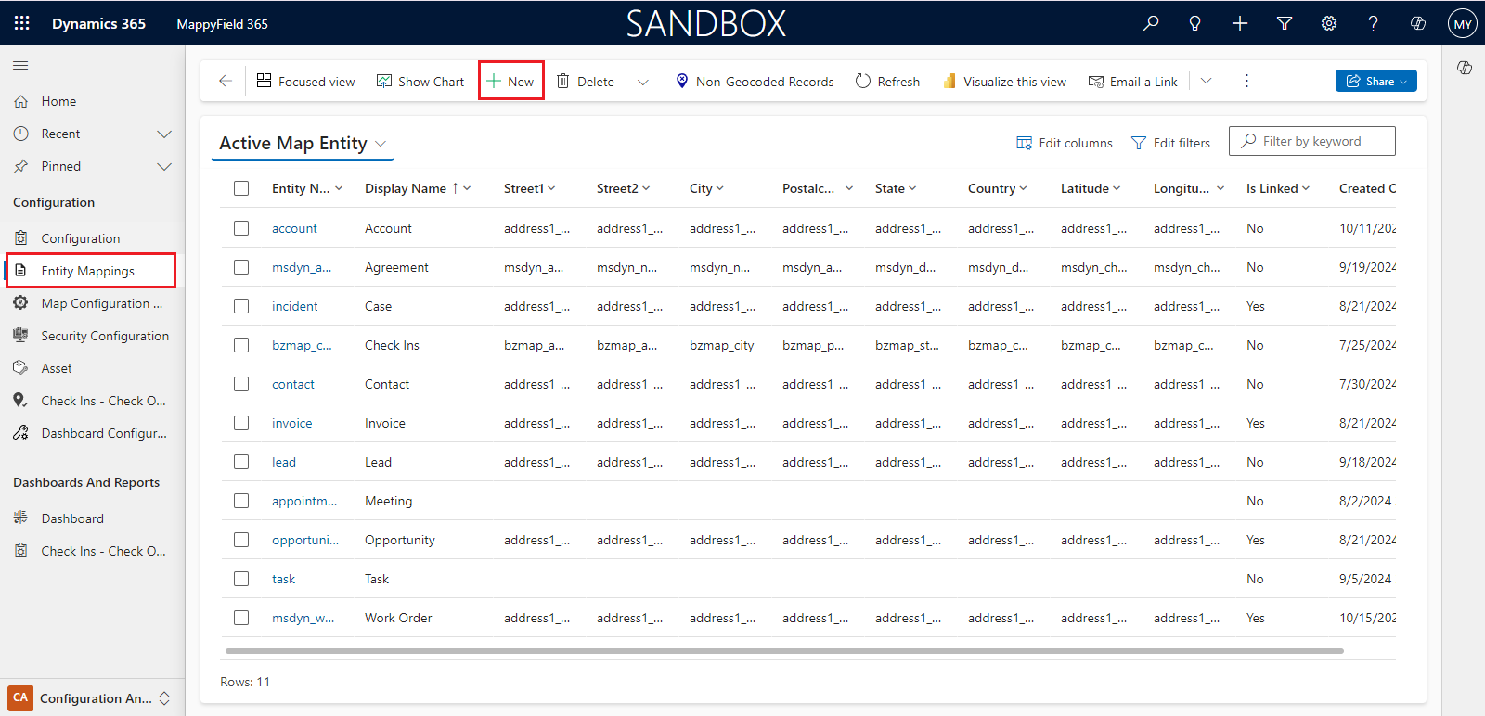Open the invoice entity link

click(x=291, y=423)
